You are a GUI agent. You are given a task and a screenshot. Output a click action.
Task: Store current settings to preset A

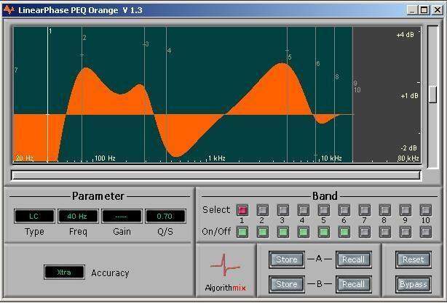point(286,259)
